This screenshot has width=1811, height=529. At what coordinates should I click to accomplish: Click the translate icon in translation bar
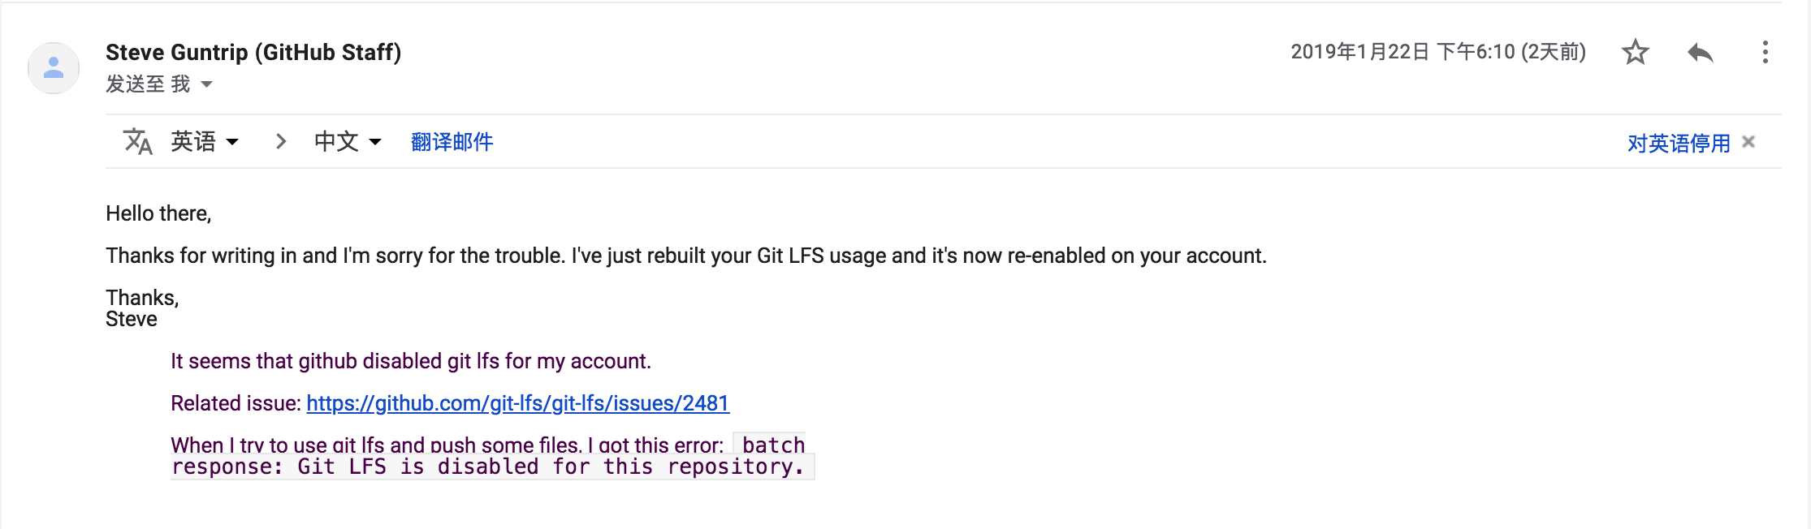(137, 142)
